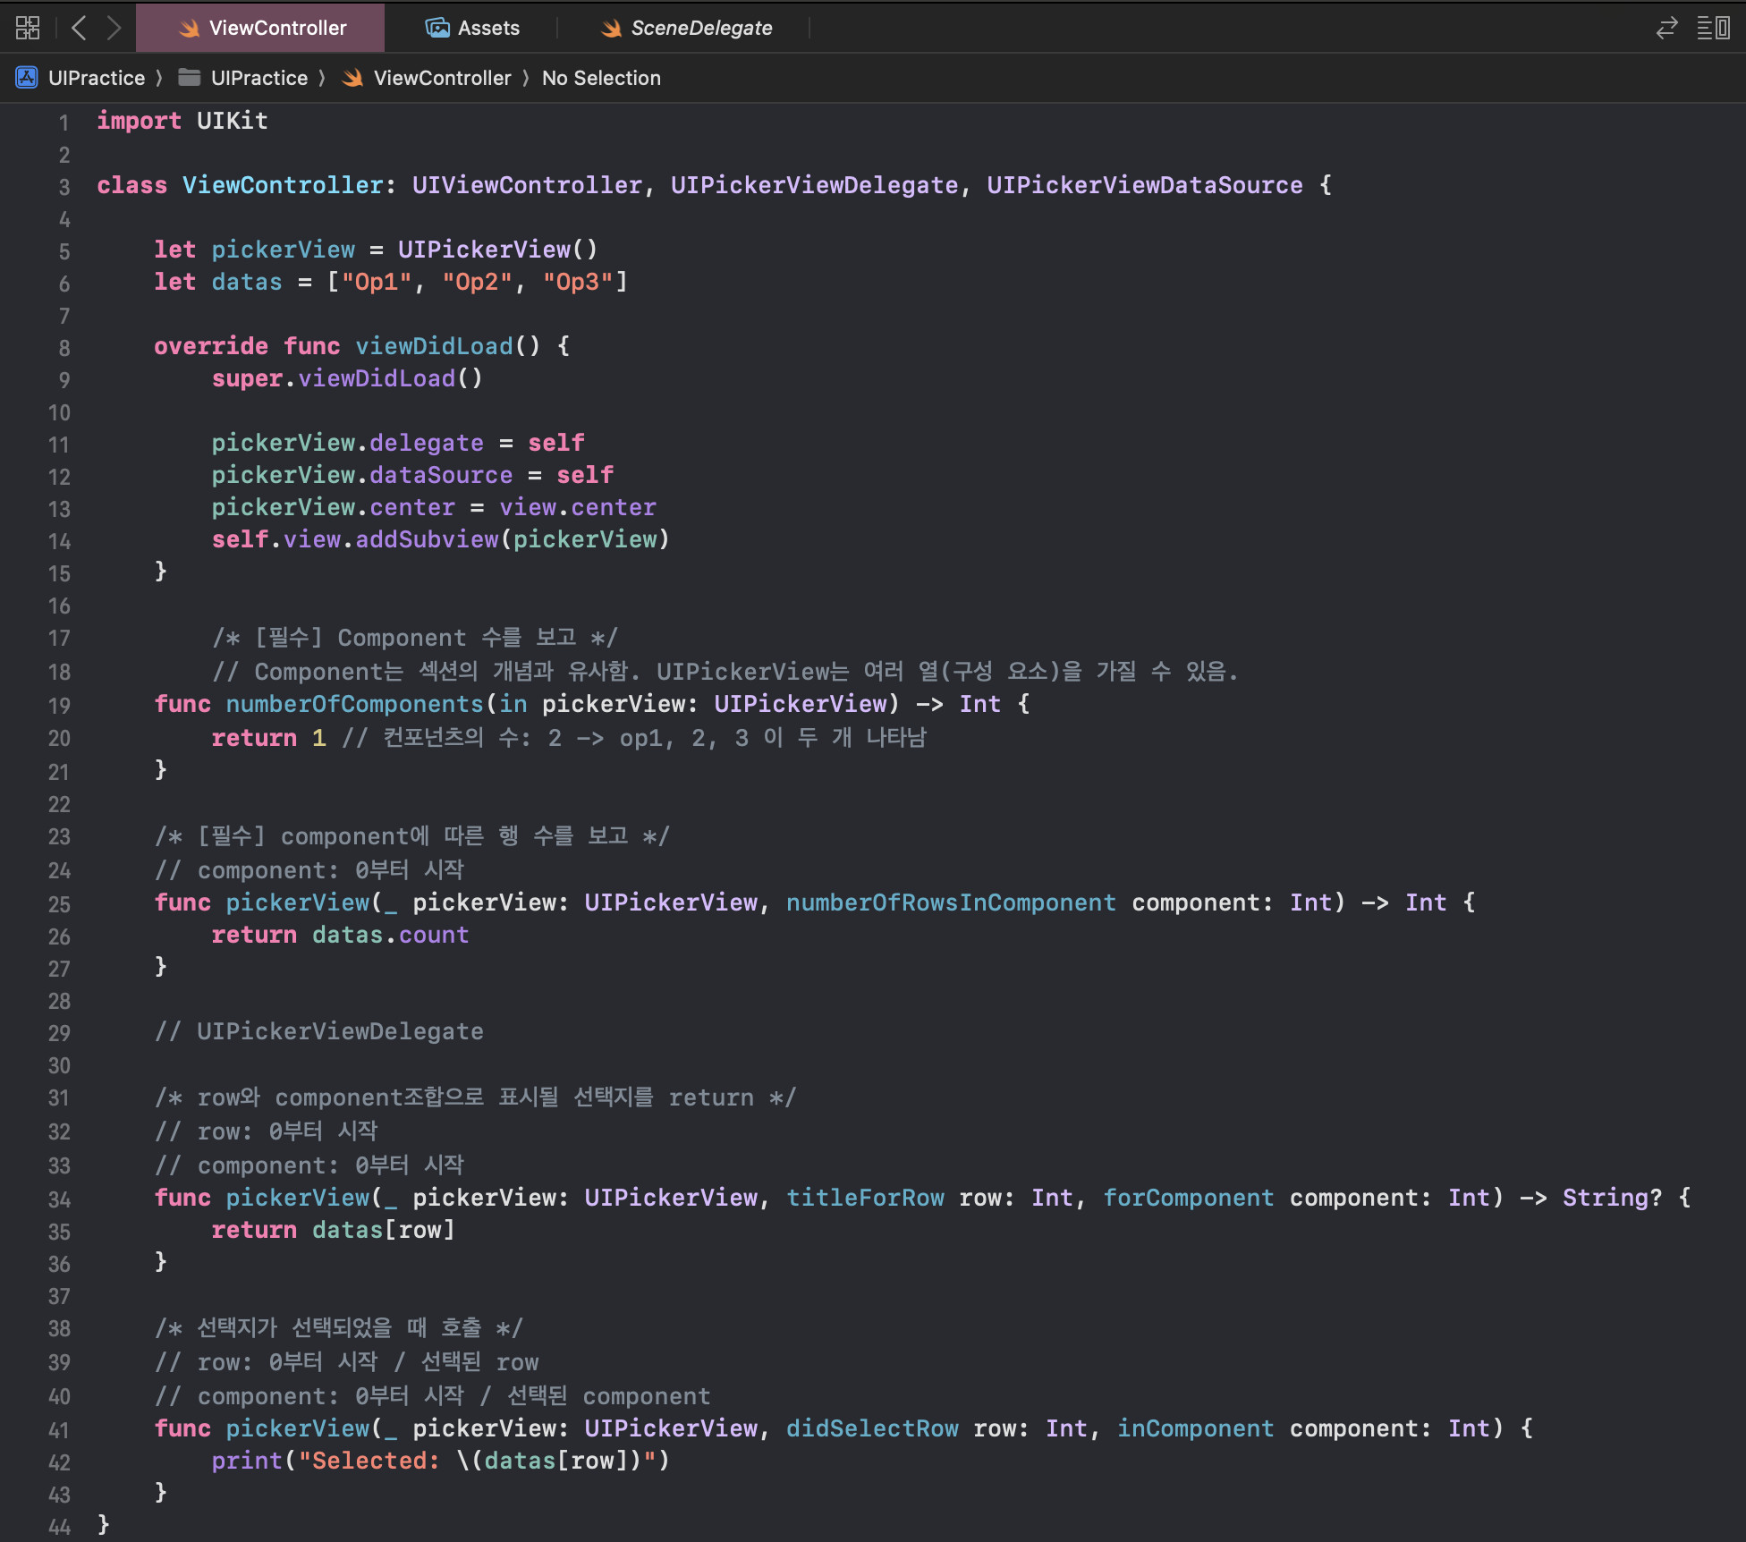1746x1542 pixels.
Task: Click the numberOfComponents function name
Action: 354,704
